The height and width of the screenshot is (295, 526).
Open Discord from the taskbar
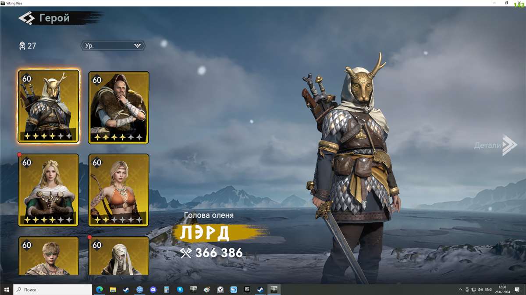(x=153, y=289)
